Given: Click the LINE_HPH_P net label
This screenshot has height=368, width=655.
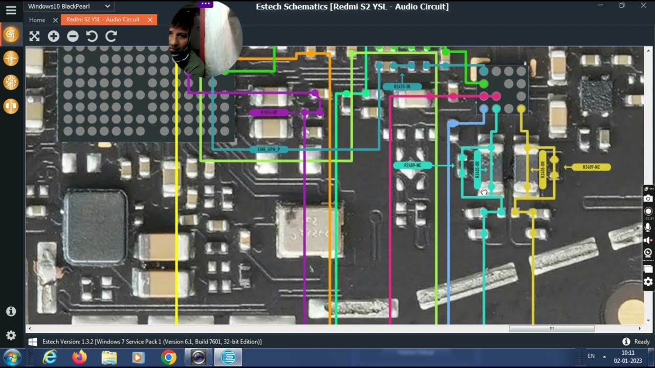Looking at the screenshot, I should (269, 149).
